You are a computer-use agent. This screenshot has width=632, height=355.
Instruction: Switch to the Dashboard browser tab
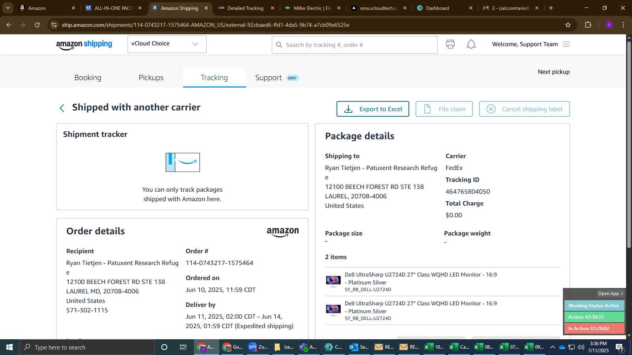pos(444,8)
